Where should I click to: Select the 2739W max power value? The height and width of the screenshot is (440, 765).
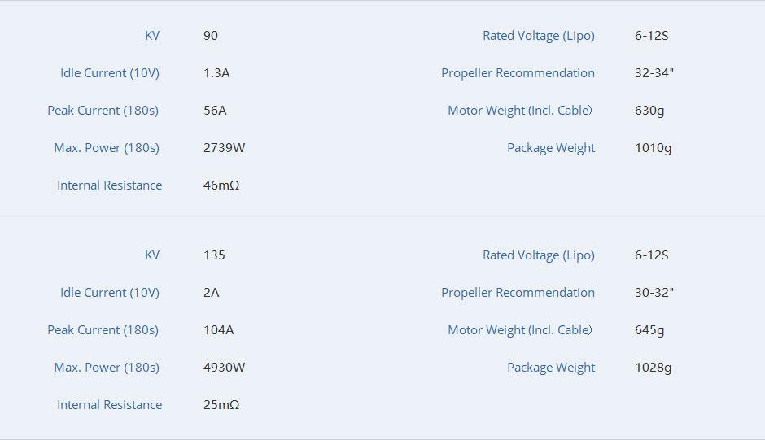[224, 148]
